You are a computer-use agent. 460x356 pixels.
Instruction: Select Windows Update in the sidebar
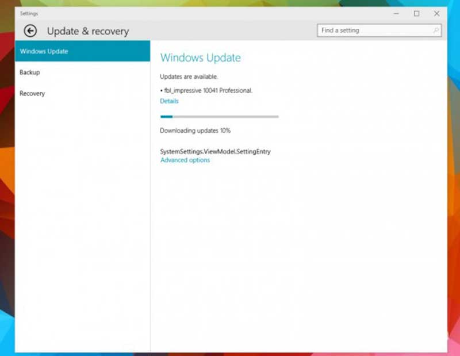(x=82, y=51)
